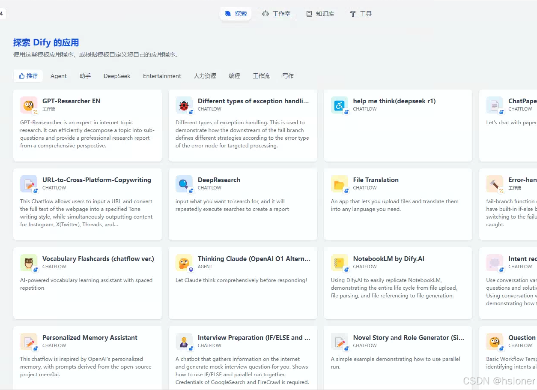Click the Error-handling hammer icon
The height and width of the screenshot is (390, 537).
495,184
